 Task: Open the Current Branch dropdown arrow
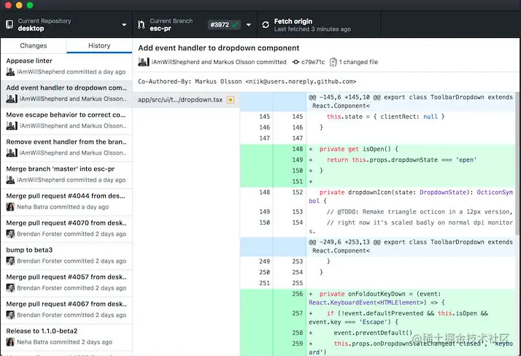[x=249, y=25]
